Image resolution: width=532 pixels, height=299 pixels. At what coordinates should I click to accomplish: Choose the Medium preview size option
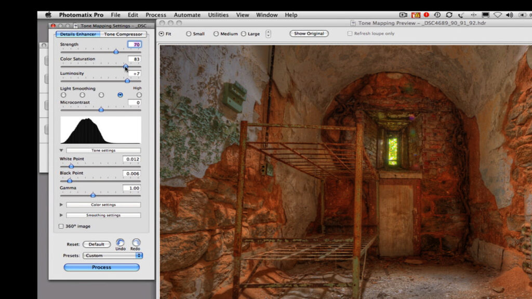click(216, 34)
